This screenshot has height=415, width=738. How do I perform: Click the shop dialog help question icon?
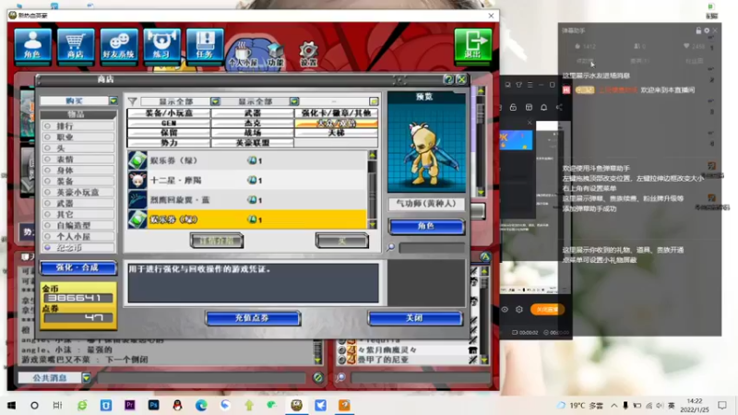pyautogui.click(x=448, y=79)
